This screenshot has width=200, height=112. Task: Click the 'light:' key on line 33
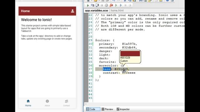pos(105,55)
